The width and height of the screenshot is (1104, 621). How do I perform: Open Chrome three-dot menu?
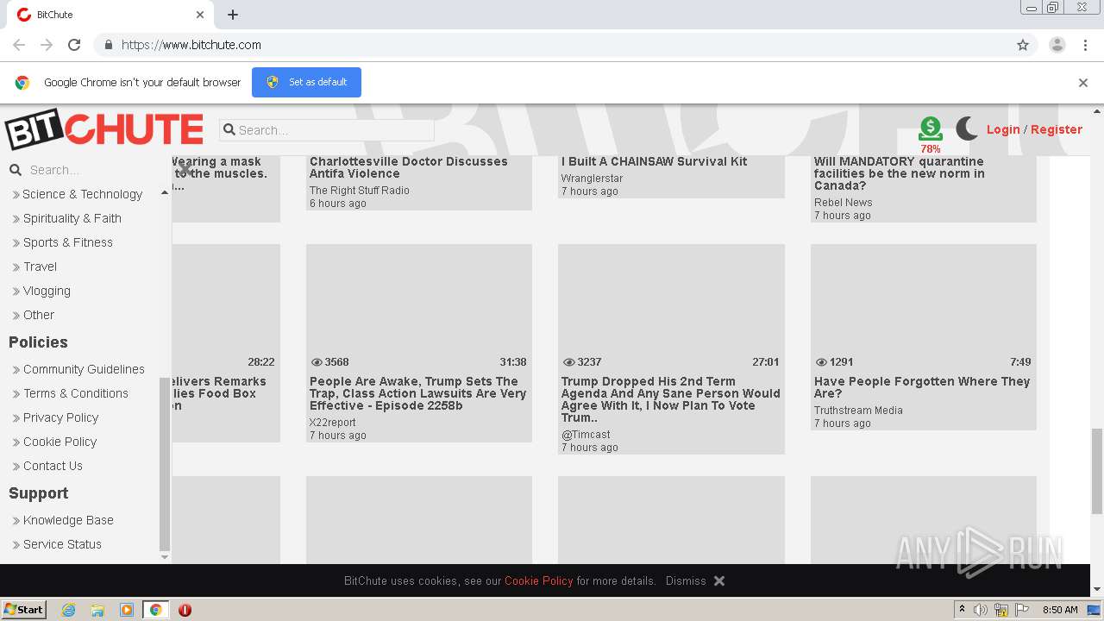pos(1085,45)
